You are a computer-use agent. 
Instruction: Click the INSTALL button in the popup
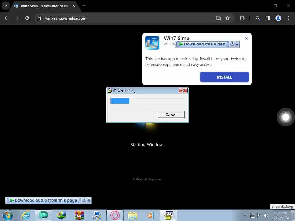pyautogui.click(x=224, y=77)
